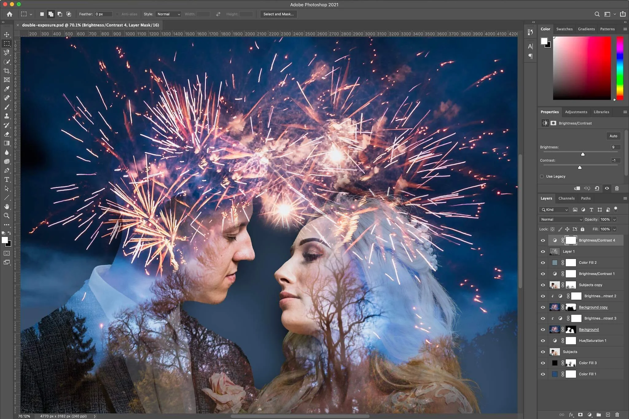
Task: Select the Eyedropper tool
Action: 7,89
